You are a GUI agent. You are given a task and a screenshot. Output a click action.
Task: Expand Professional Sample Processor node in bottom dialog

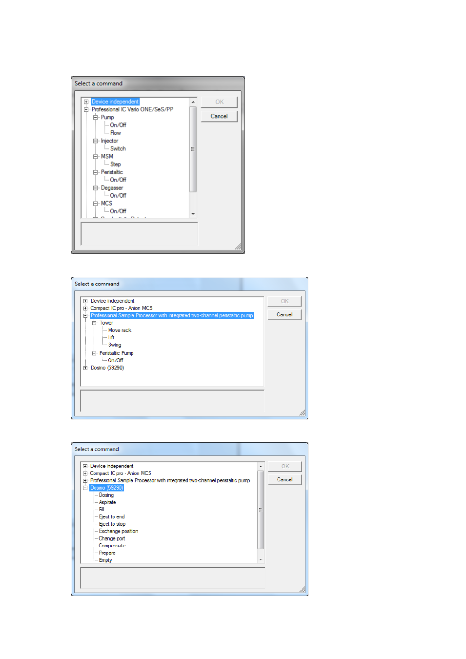(x=85, y=481)
